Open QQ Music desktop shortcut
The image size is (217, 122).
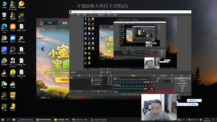tap(13, 73)
